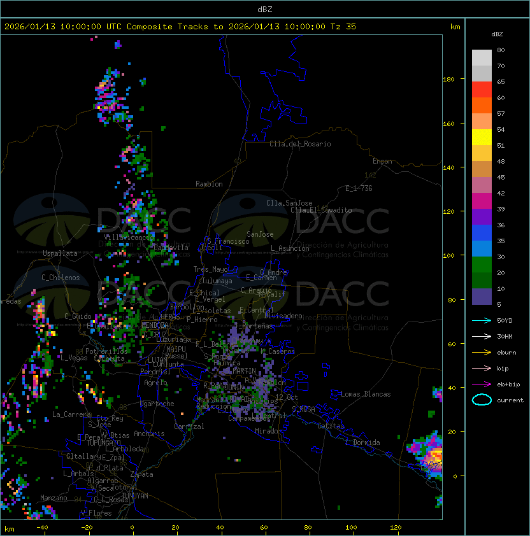The height and width of the screenshot is (536, 530).
Task: Pick the purple 36-39 dBZ swatch
Action: (482, 217)
